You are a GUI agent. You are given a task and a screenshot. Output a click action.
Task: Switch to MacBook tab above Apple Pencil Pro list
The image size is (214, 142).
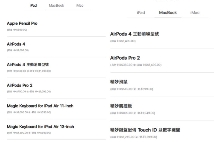click(x=56, y=6)
